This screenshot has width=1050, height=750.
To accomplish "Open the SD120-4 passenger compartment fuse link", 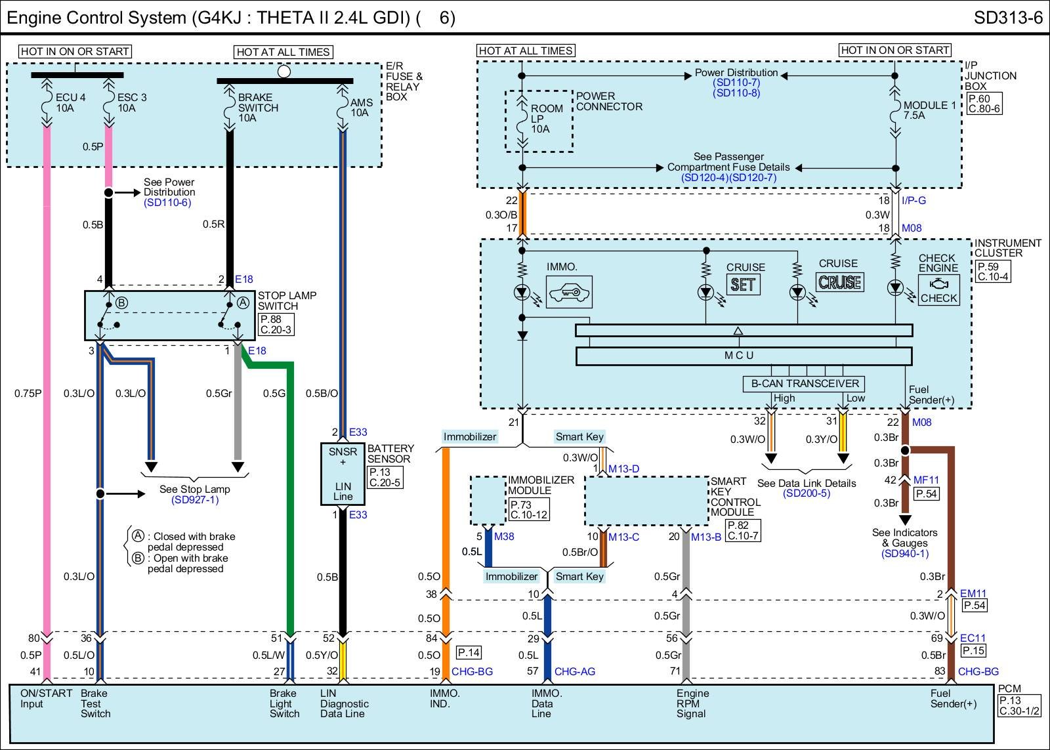I will pyautogui.click(x=704, y=178).
